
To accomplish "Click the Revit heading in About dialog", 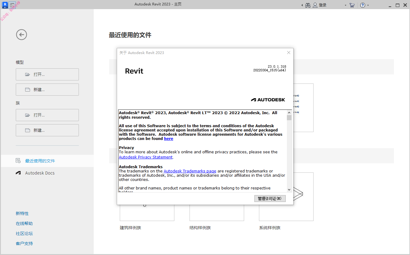I will [134, 71].
